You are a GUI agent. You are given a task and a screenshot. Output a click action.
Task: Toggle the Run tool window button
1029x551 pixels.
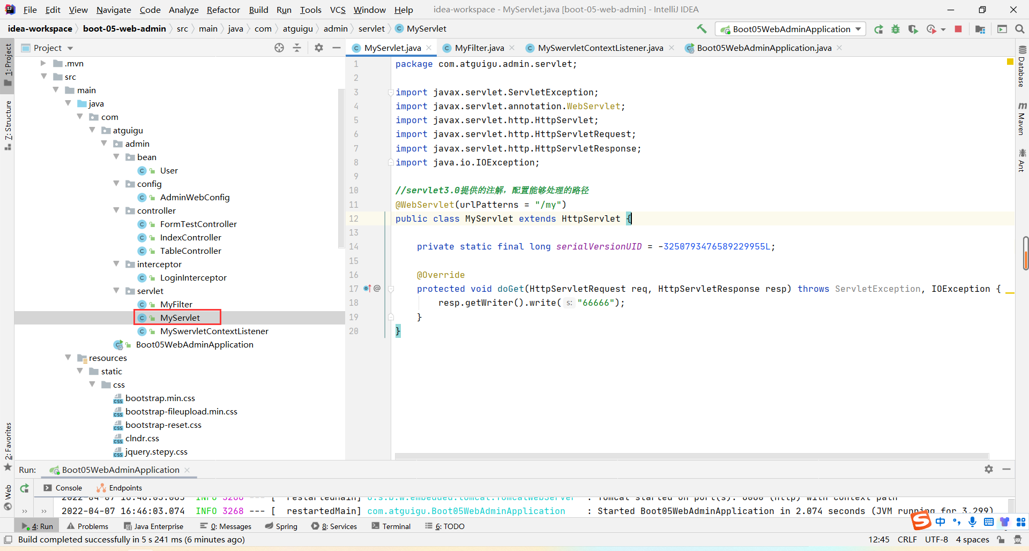click(38, 526)
